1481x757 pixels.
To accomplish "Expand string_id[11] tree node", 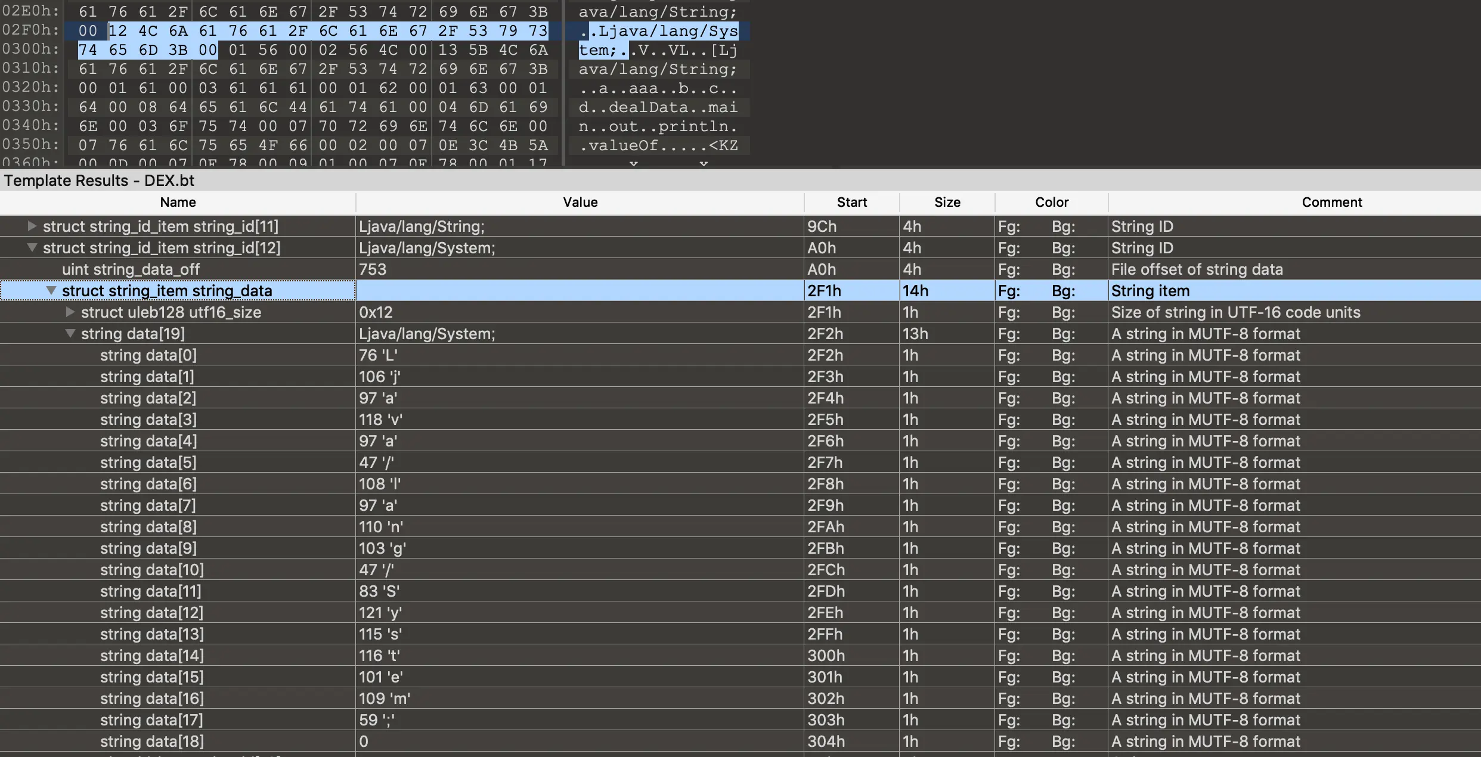I will 32,227.
